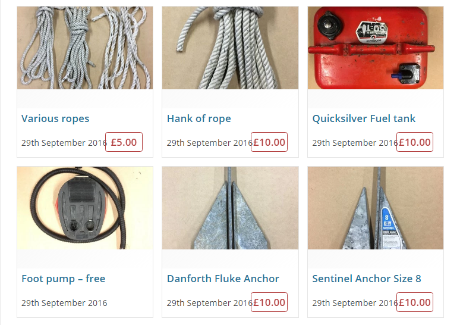
Task: Click the £10.00 price on Quicksilver Fuel tank
Action: pos(414,142)
